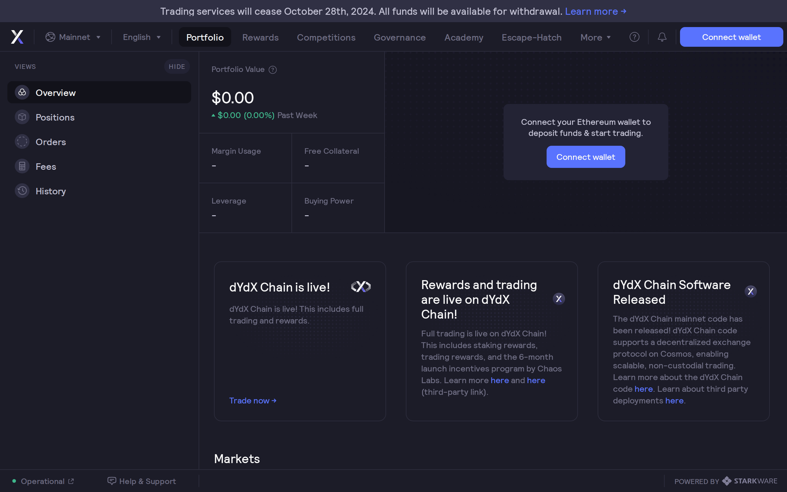Viewport: 787px width, 492px height.
Task: Click the 'dYdX Chain is live!' card title
Action: pos(279,287)
